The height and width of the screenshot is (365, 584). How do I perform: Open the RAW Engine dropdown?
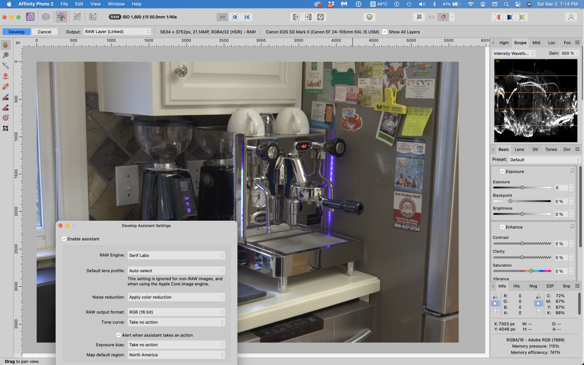(x=176, y=255)
